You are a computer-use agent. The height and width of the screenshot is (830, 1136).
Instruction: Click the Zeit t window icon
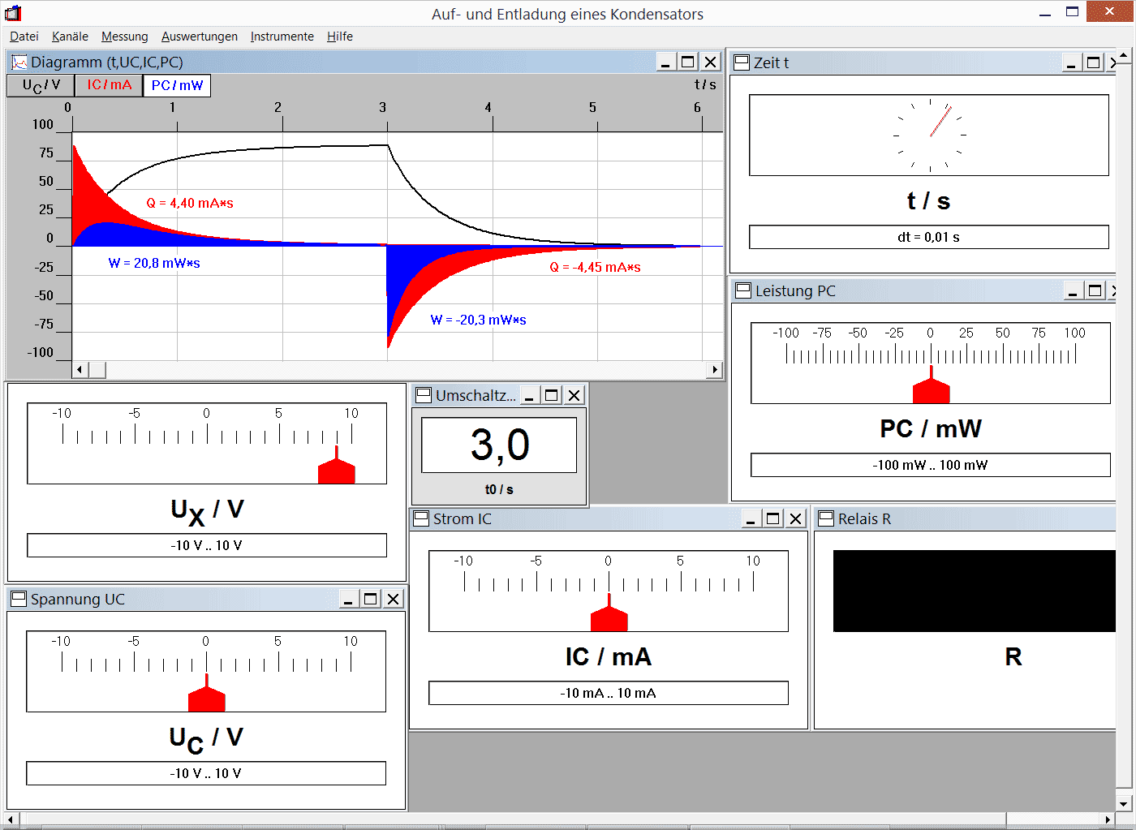pos(741,62)
